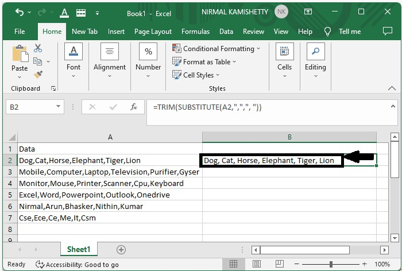Switch to the Review tab
Viewport: 402px width, 271px height.
point(254,31)
